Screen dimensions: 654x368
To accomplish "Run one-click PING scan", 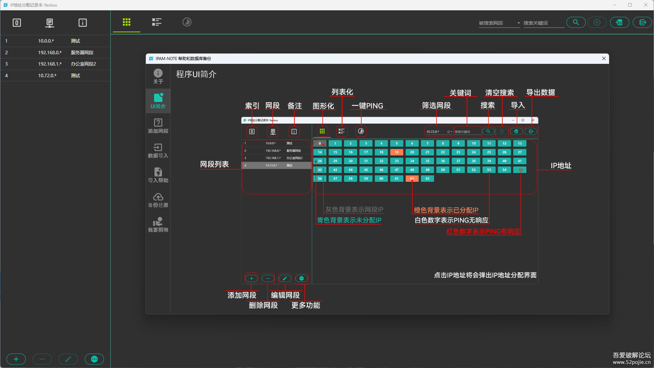I will (187, 22).
